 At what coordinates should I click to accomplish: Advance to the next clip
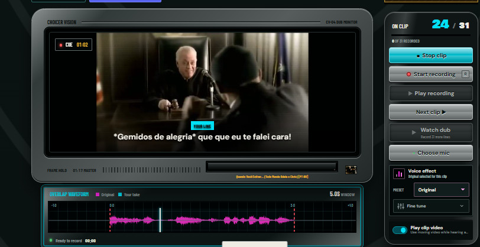click(x=431, y=112)
